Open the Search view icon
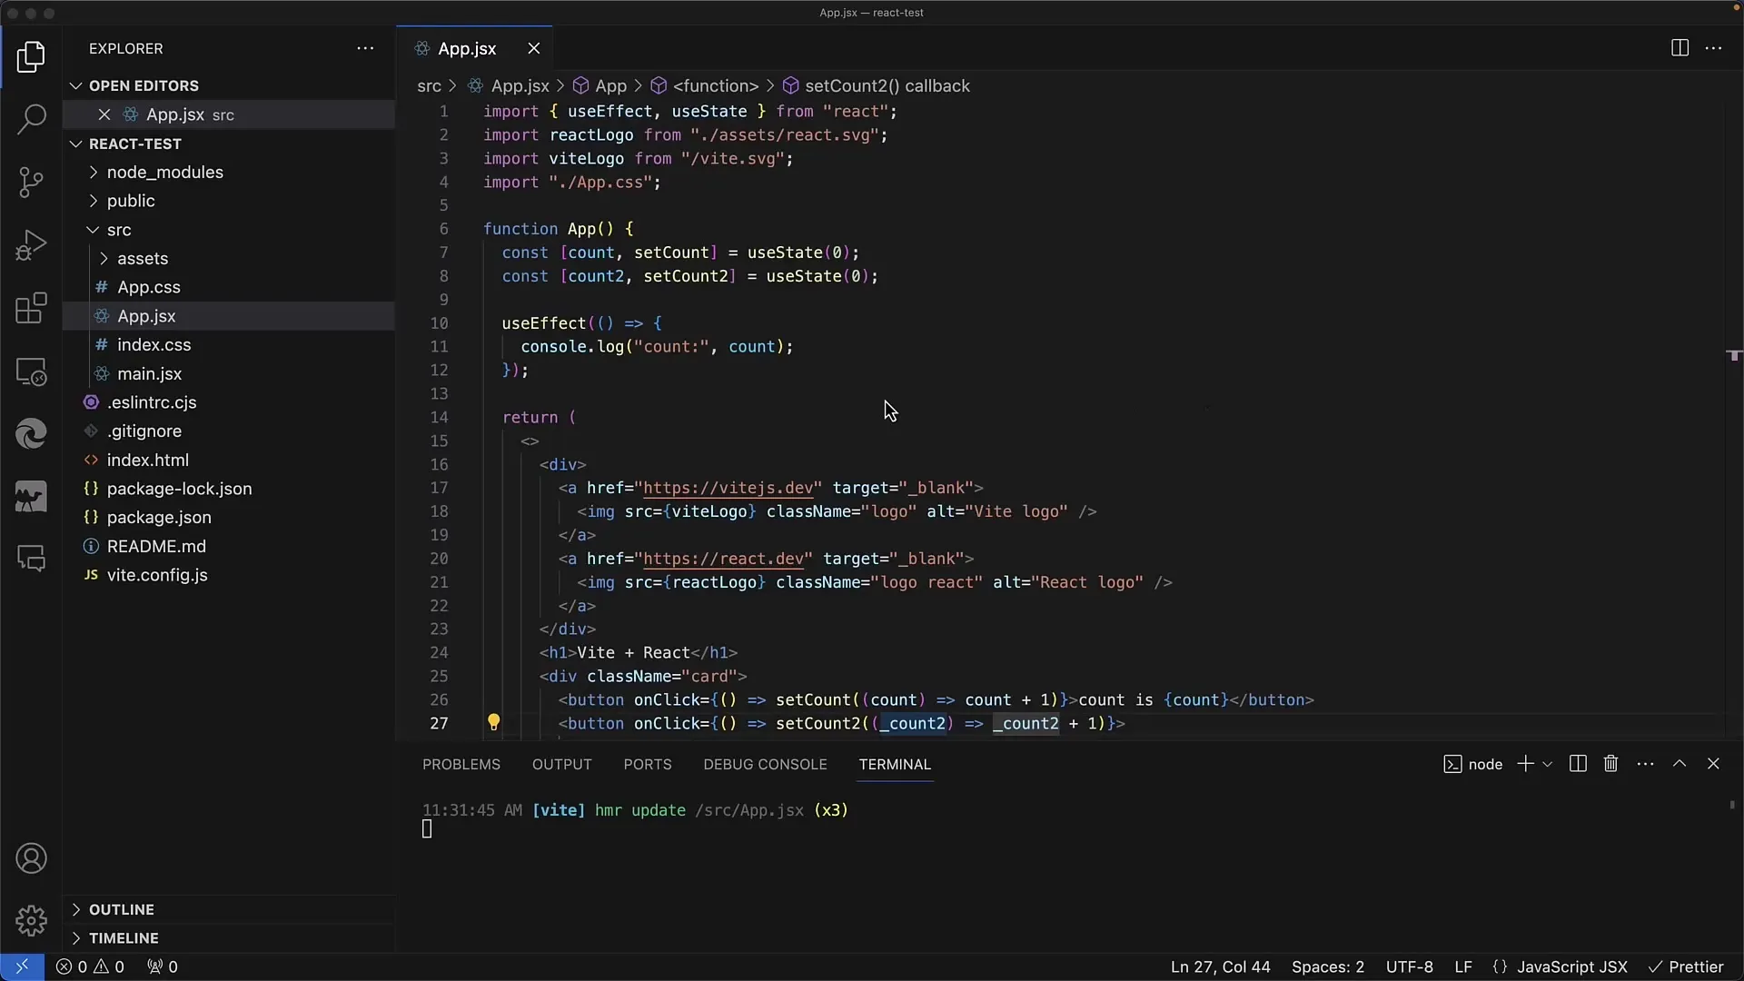The image size is (1744, 981). coord(31,119)
